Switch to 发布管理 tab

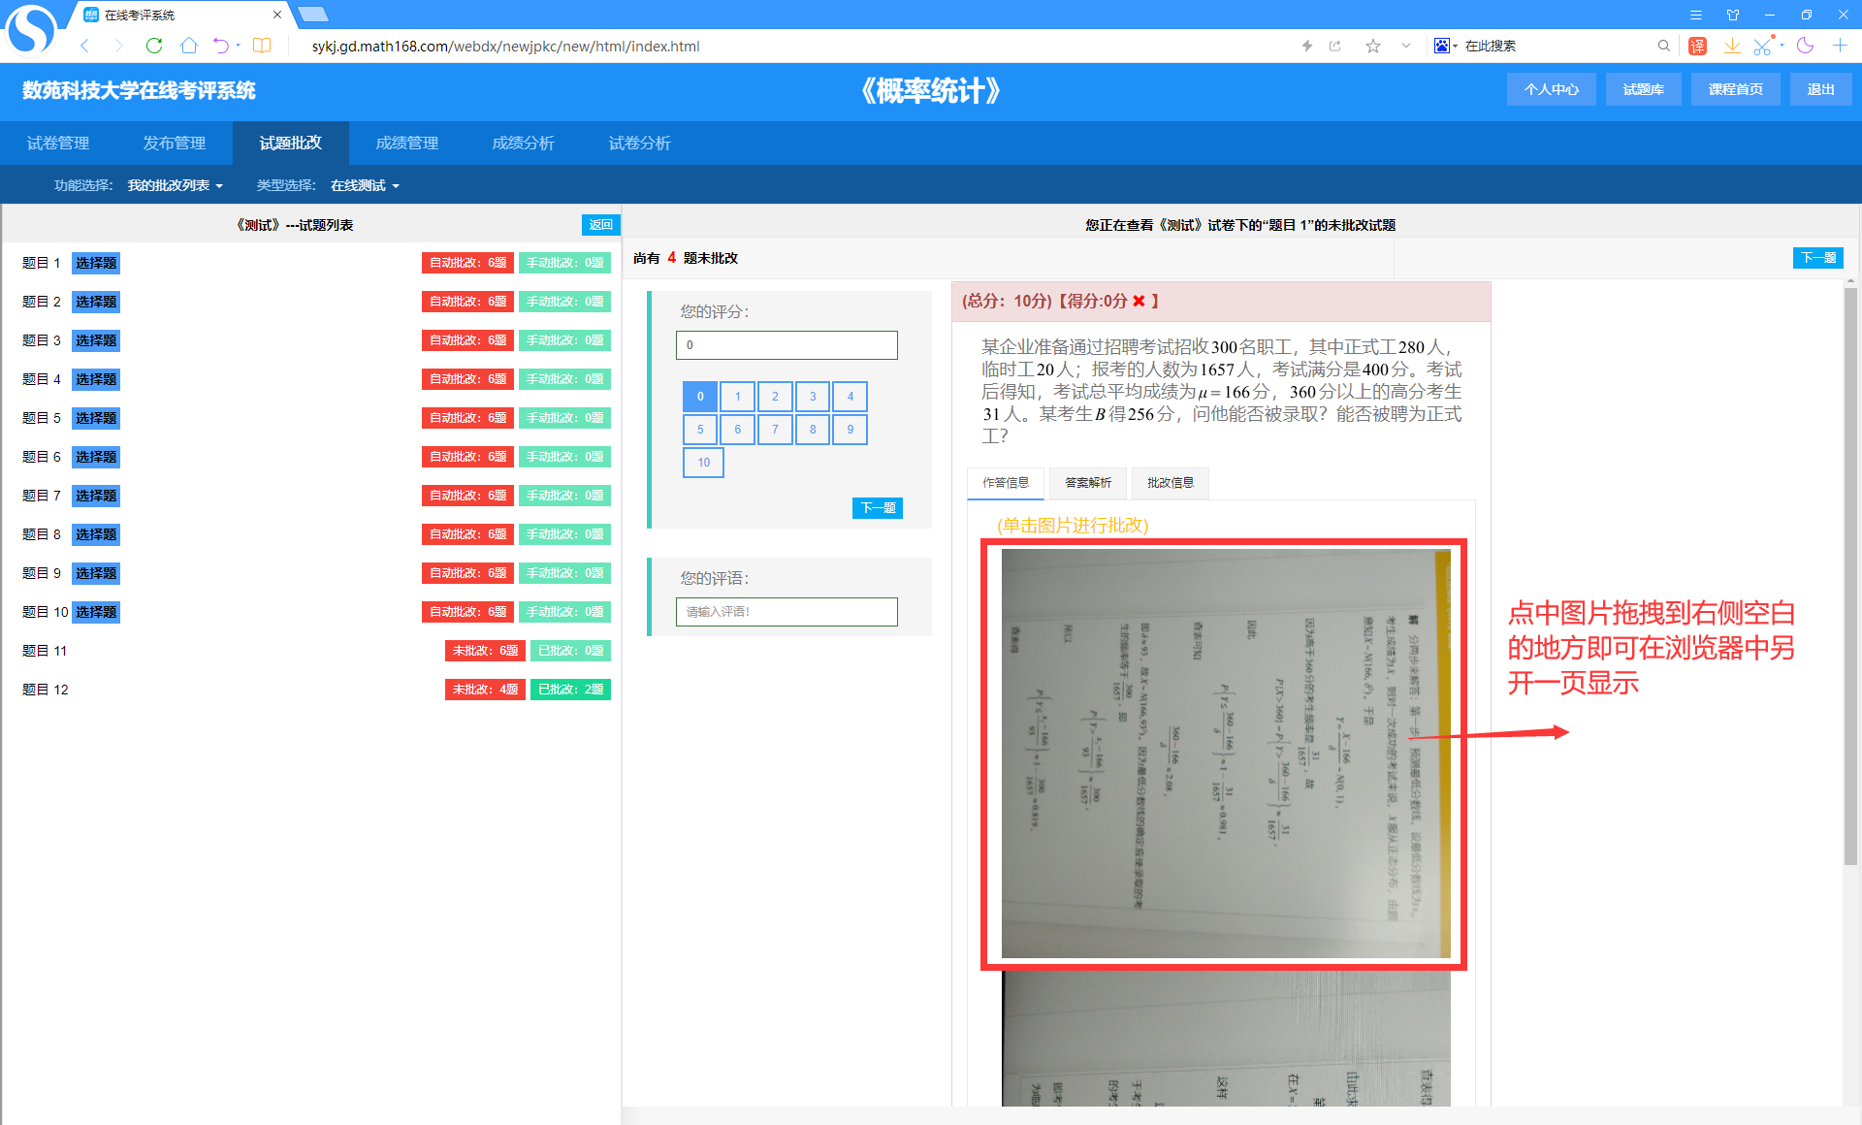coord(175,144)
